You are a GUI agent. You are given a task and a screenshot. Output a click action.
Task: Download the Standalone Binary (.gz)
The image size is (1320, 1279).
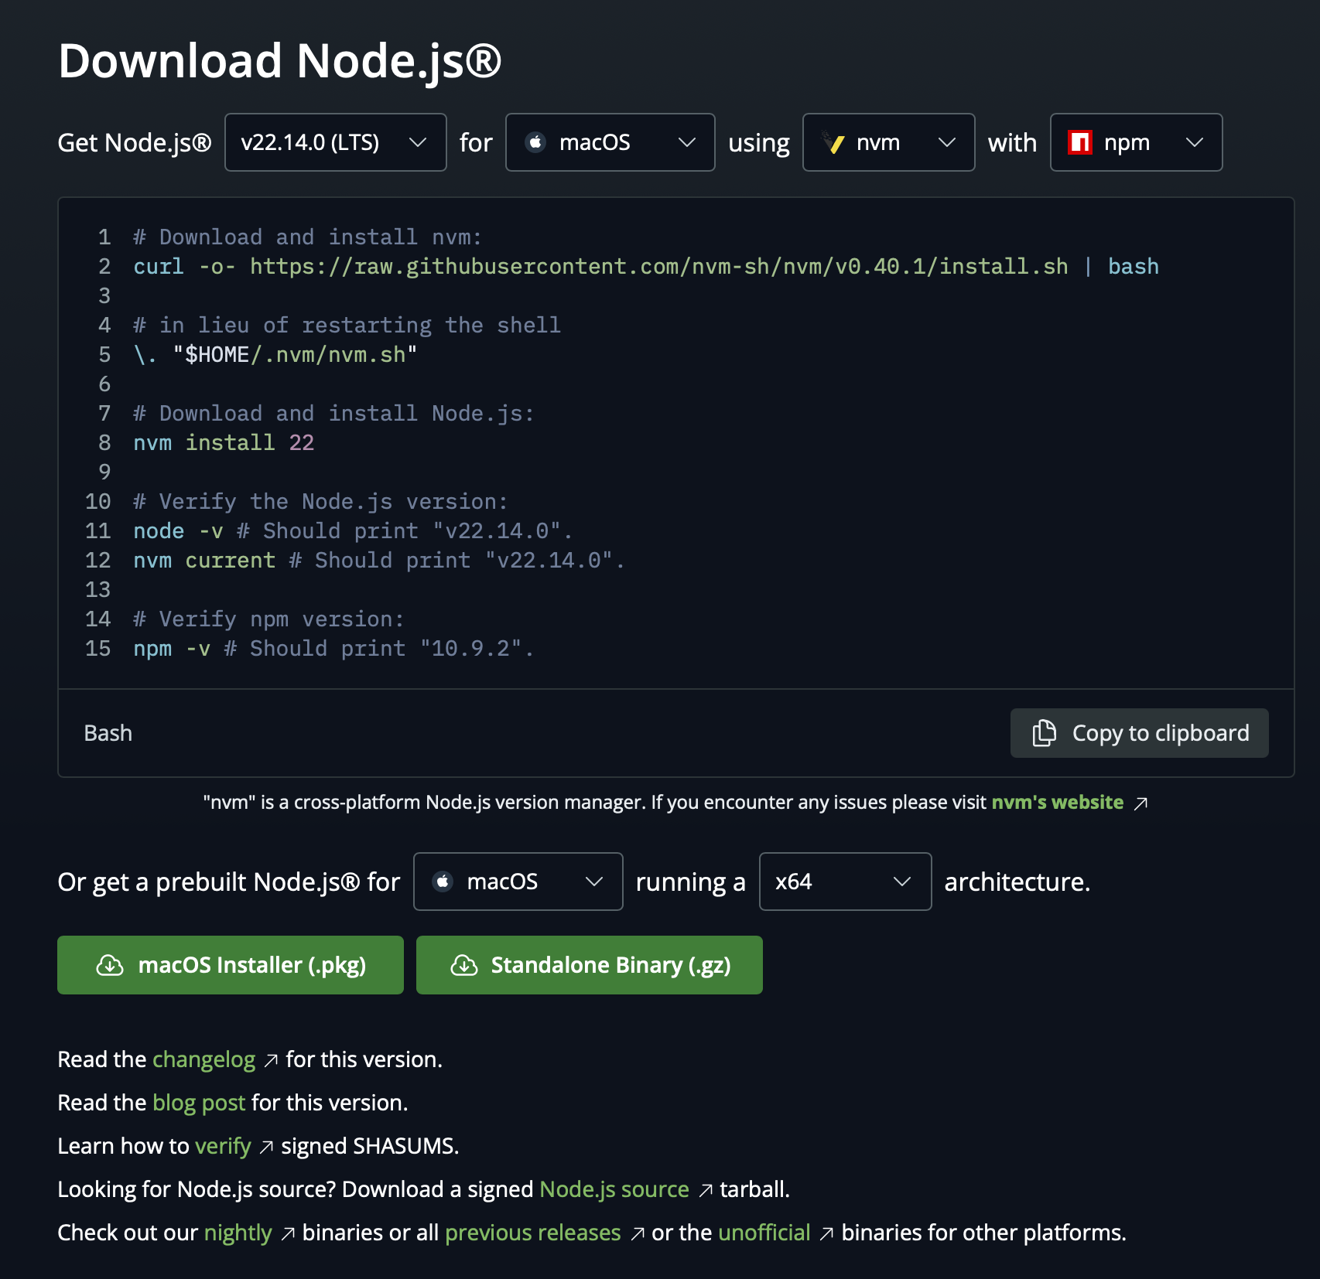click(590, 965)
